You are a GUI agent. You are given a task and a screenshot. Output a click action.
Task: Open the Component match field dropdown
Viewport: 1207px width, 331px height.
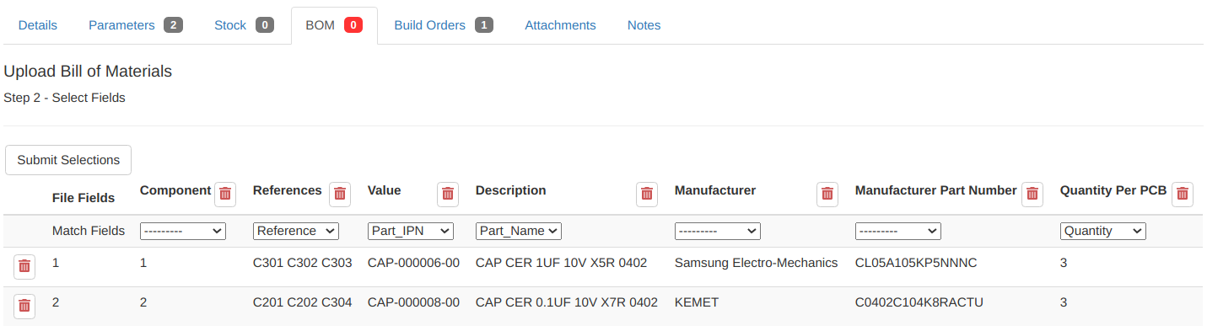183,231
